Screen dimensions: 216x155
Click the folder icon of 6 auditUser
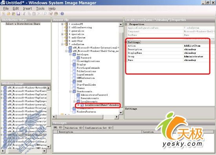click(66, 41)
